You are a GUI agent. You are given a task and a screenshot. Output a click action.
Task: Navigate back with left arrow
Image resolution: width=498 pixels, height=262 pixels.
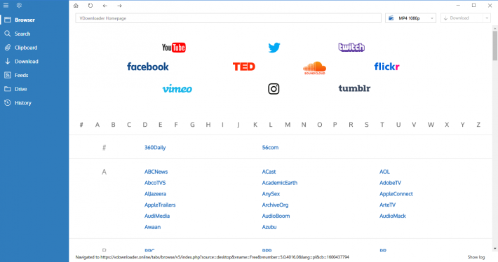[x=105, y=6]
